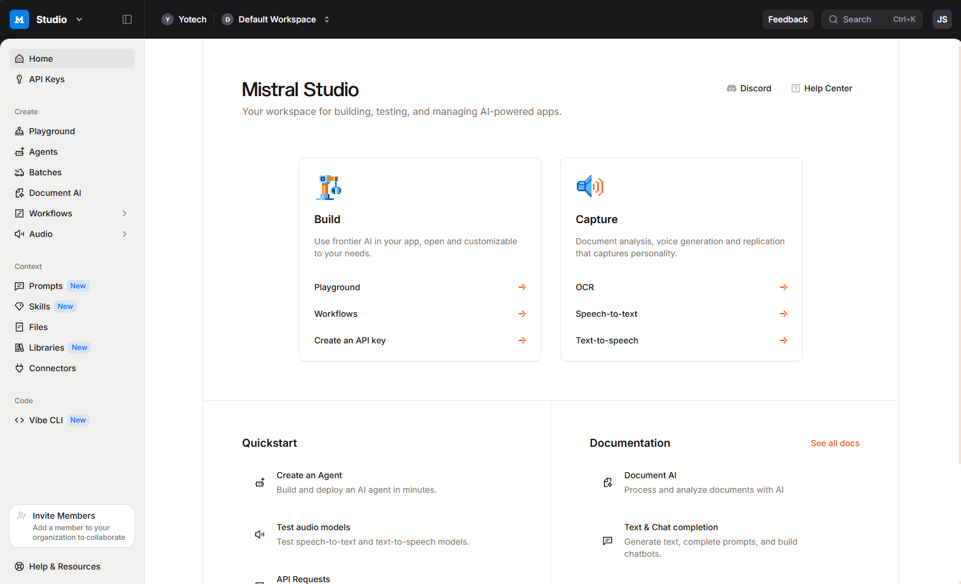Open Connectors in the sidebar

click(x=72, y=368)
